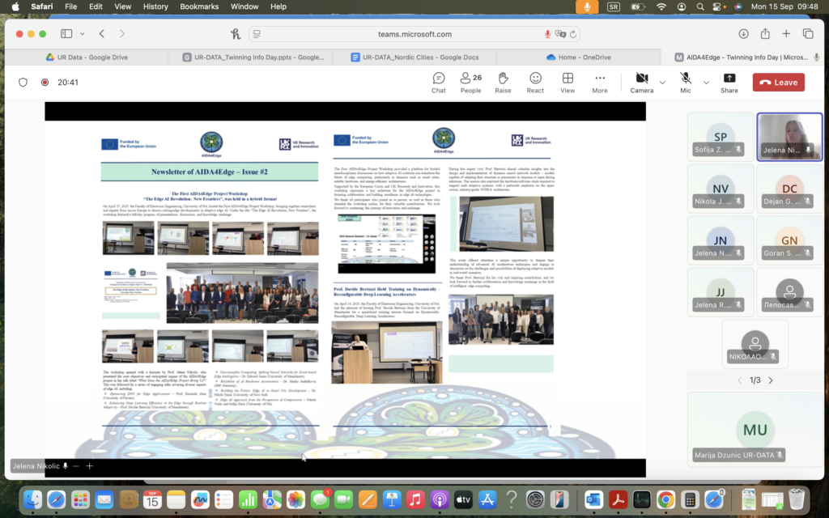Turn on the Camera
The width and height of the screenshot is (829, 518).
coord(641,82)
